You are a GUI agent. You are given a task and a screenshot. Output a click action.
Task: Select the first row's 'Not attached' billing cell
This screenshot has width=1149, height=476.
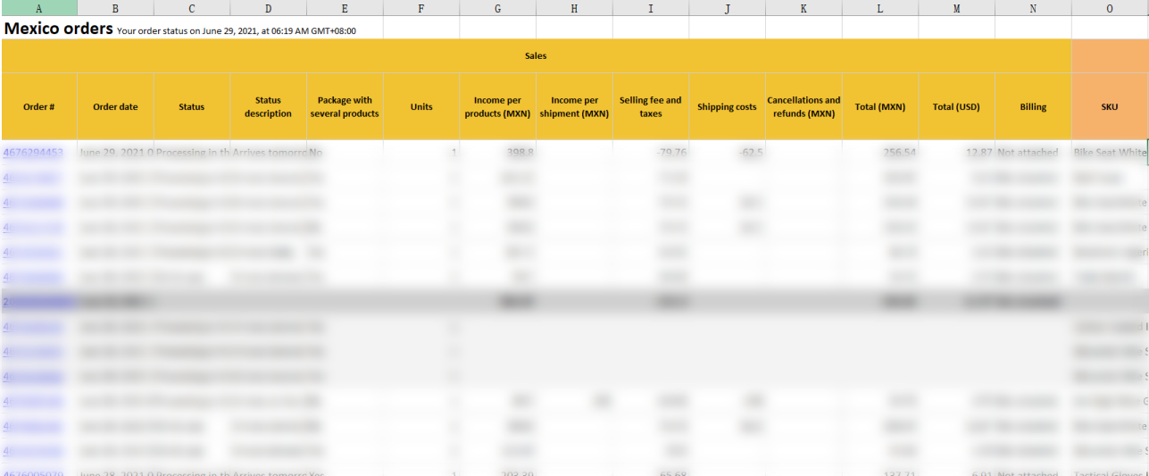[x=1032, y=153]
